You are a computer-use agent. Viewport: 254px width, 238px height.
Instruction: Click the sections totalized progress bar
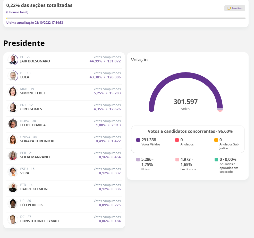point(126,18)
